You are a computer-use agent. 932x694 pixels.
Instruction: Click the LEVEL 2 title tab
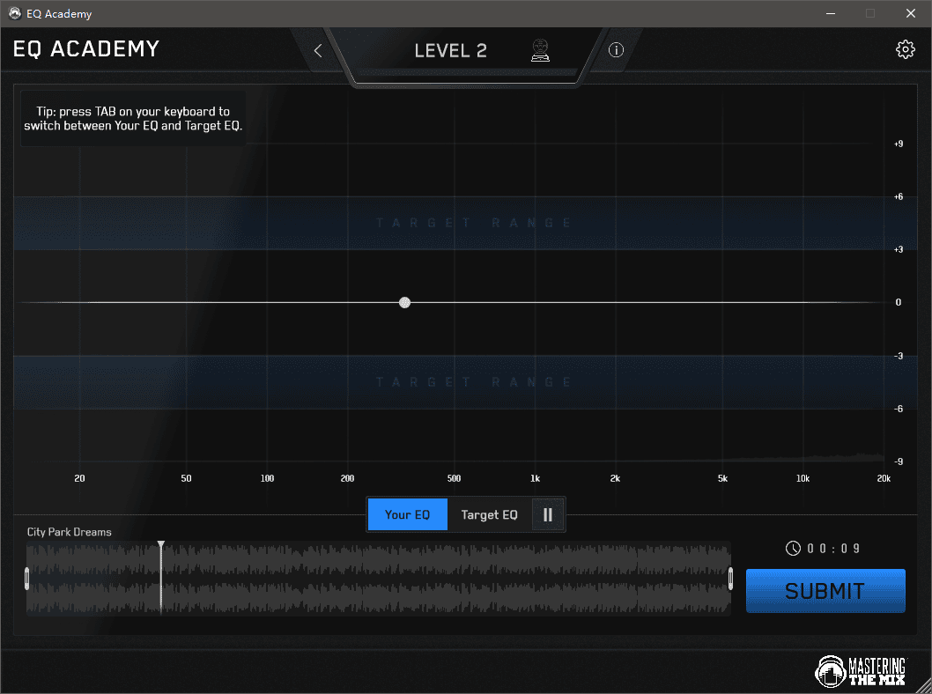click(450, 51)
